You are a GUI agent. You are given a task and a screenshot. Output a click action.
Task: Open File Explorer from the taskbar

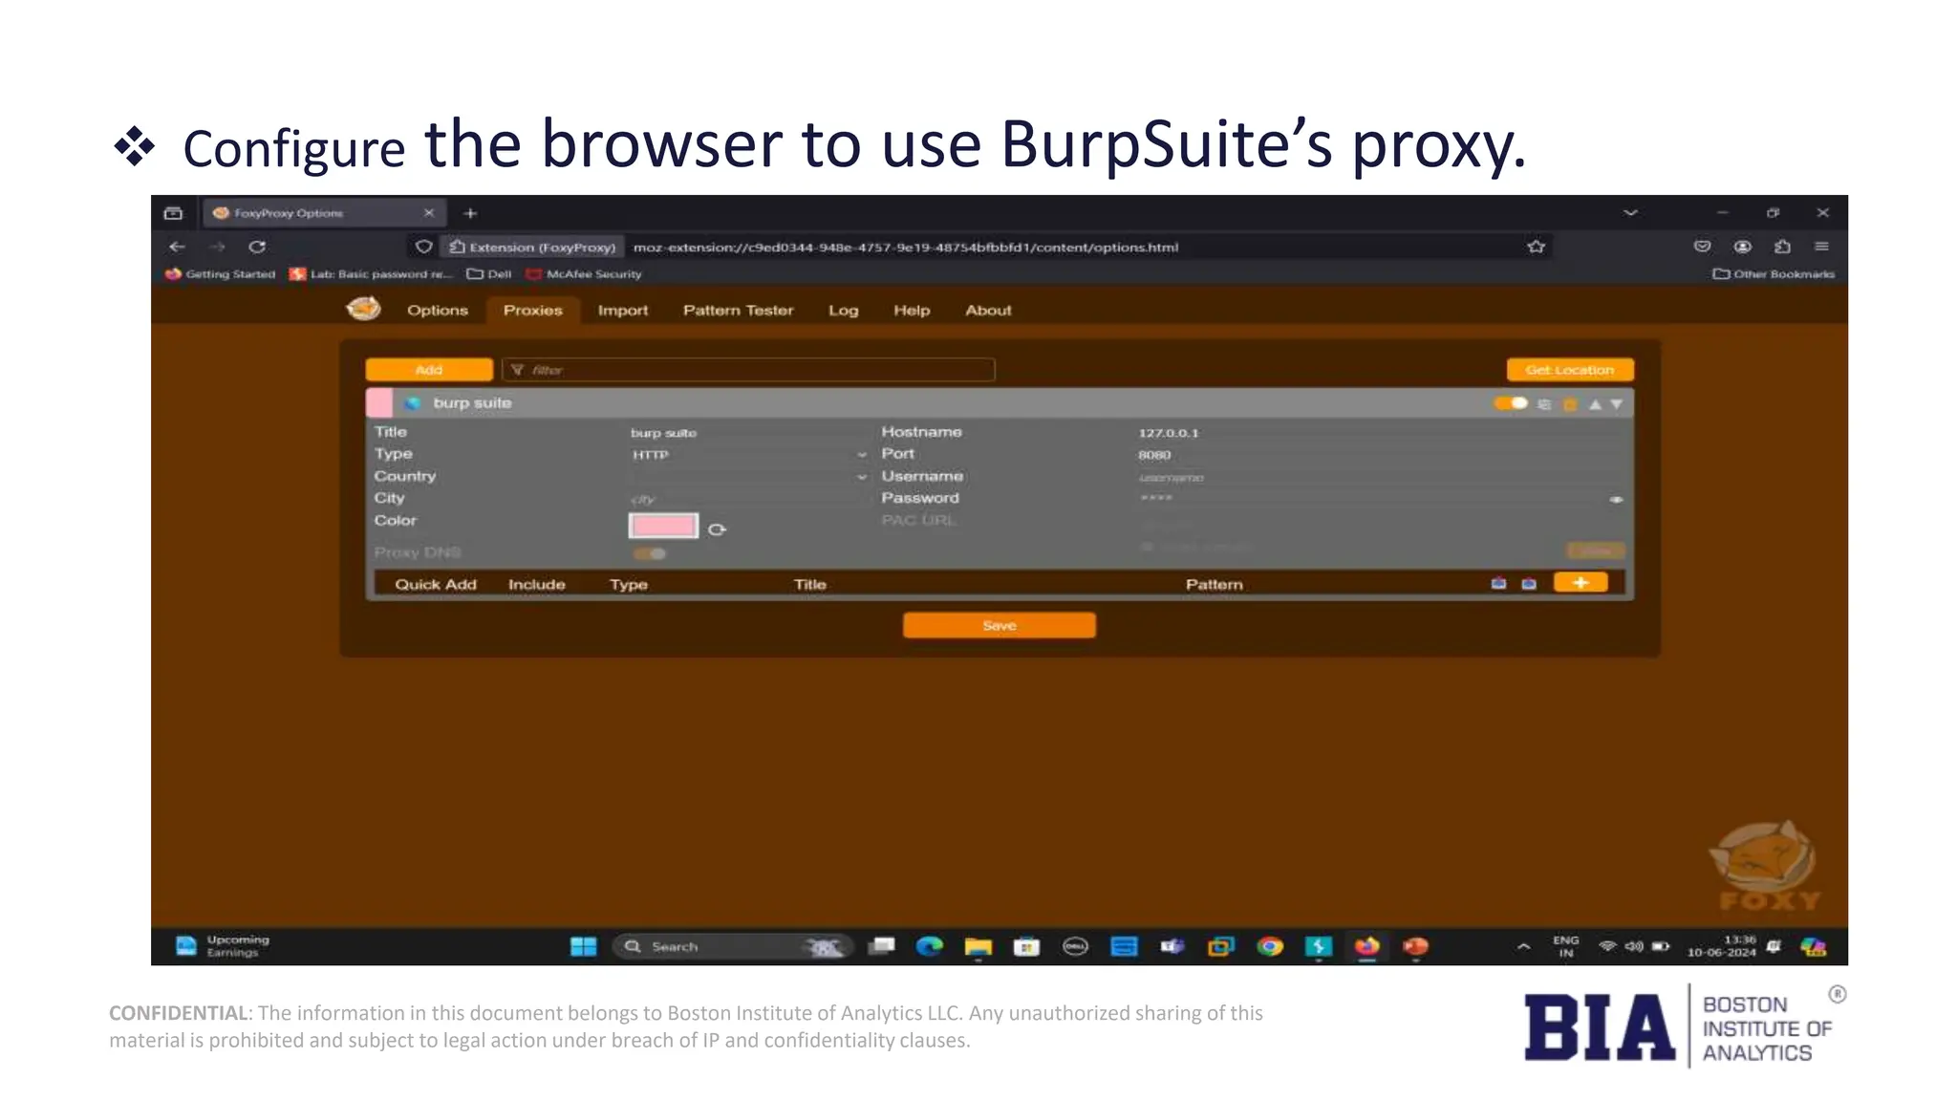[978, 946]
